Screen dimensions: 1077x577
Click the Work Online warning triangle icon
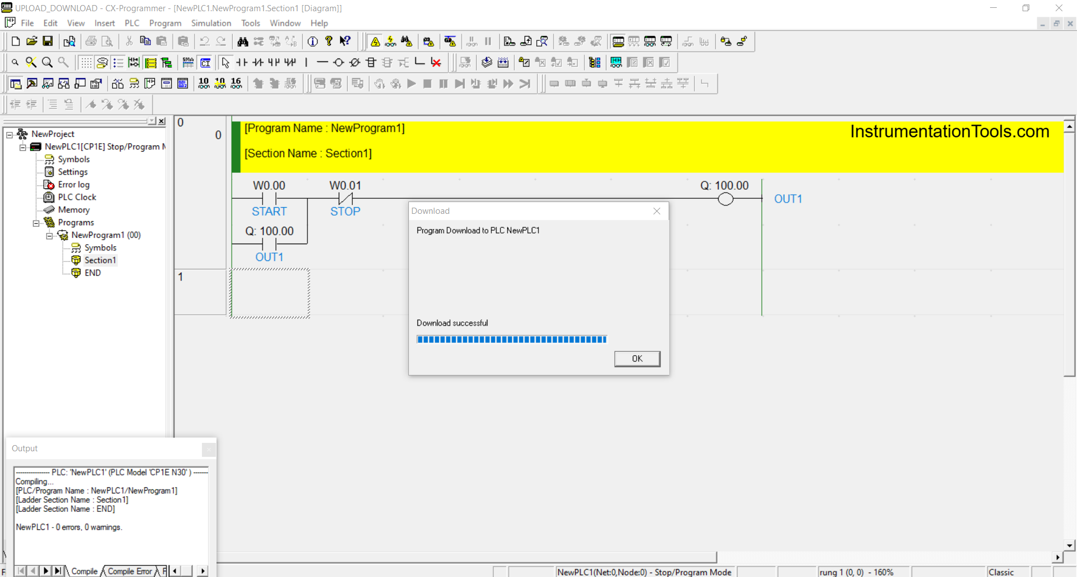(375, 41)
